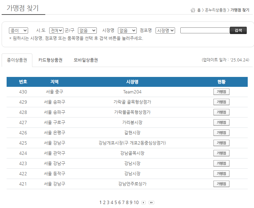Switch to 종이상품권 tab

pos(17,60)
